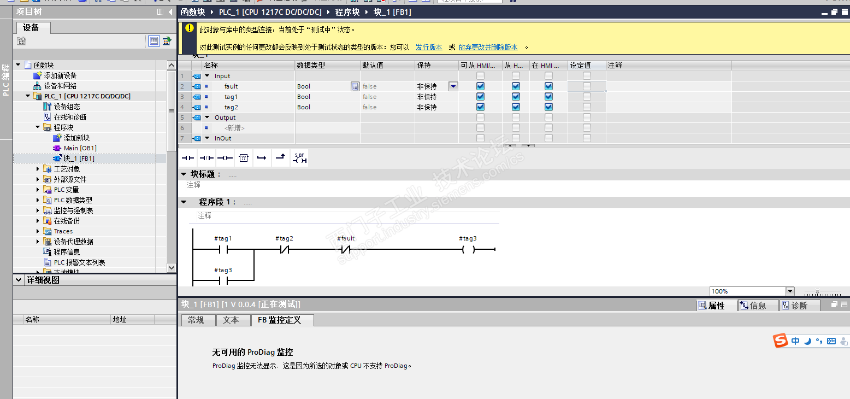The height and width of the screenshot is (399, 850).
Task: Float the inspector window icon
Action: point(835,305)
